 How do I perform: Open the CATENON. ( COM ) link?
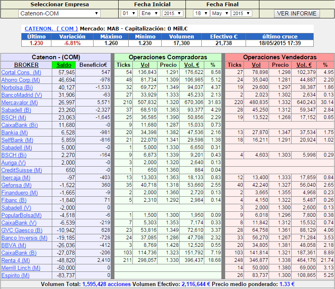(x=51, y=29)
